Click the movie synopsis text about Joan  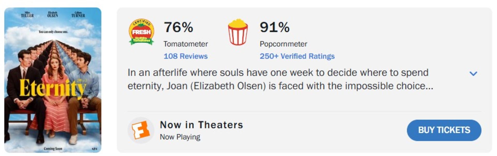(x=280, y=79)
